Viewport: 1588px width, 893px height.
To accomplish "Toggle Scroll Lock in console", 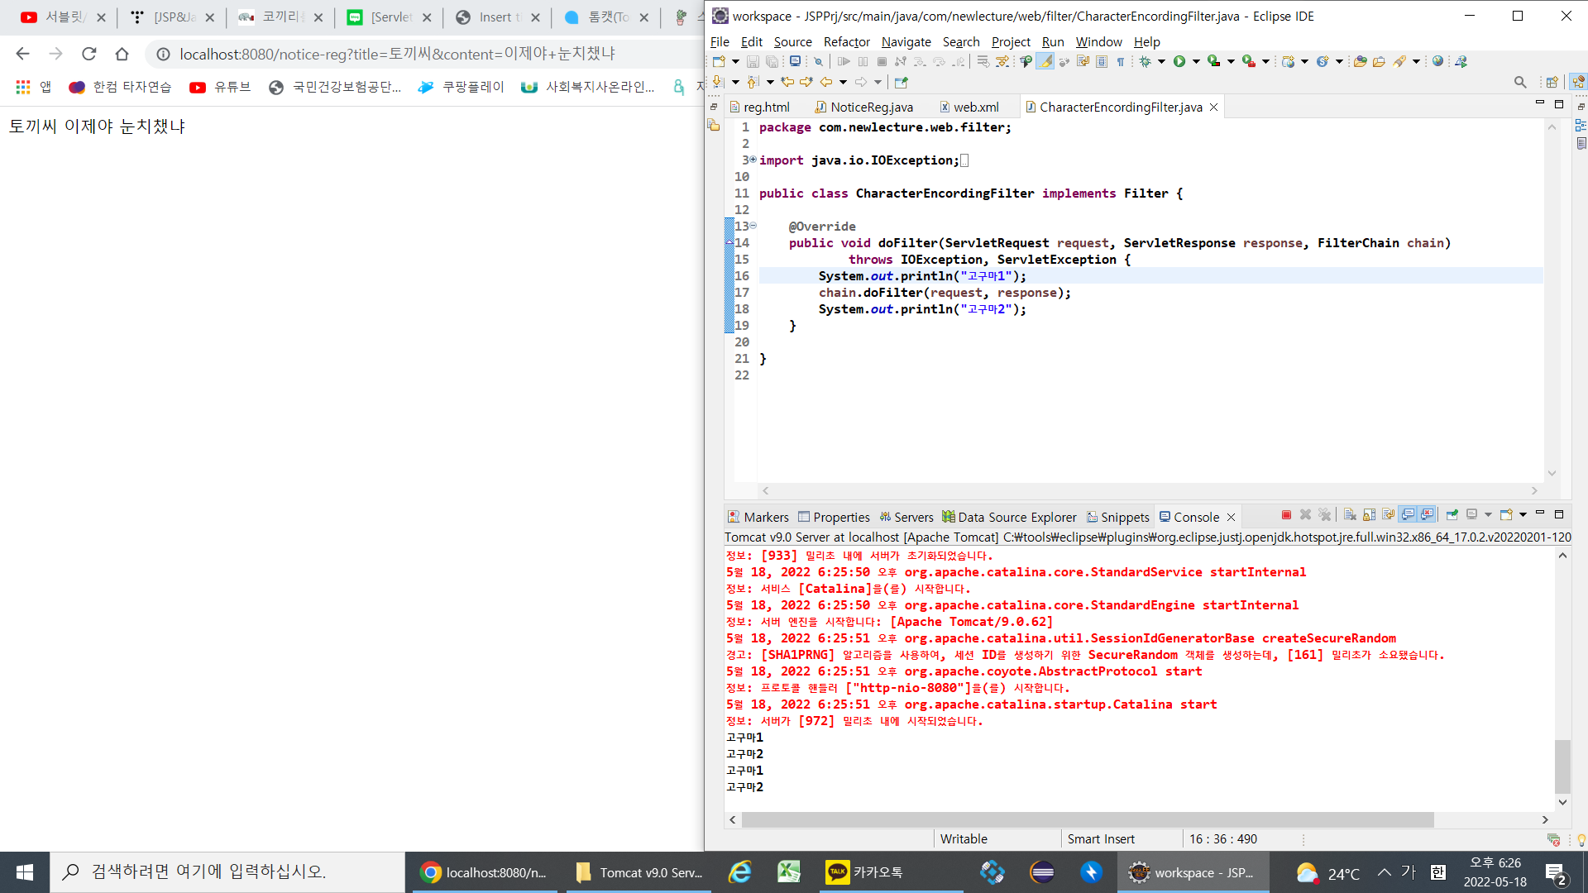I will click(1369, 515).
